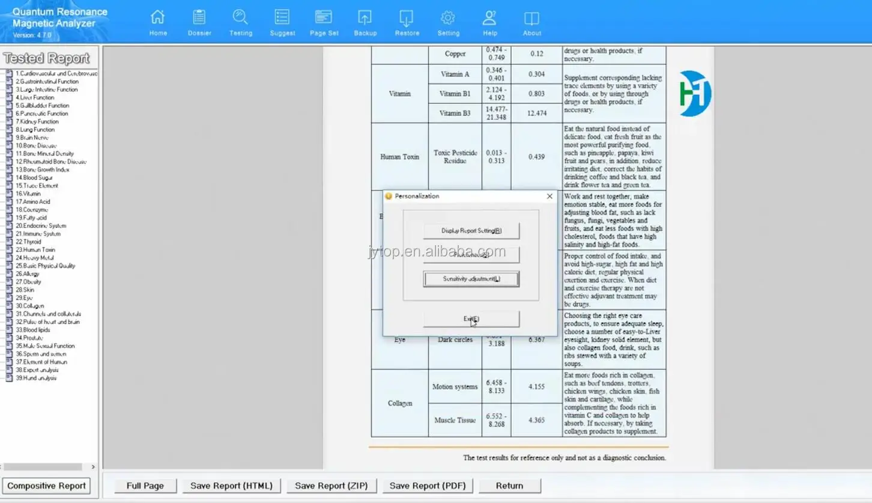The width and height of the screenshot is (872, 503).
Task: Open 37.Element of Human report
Action: [x=41, y=362]
